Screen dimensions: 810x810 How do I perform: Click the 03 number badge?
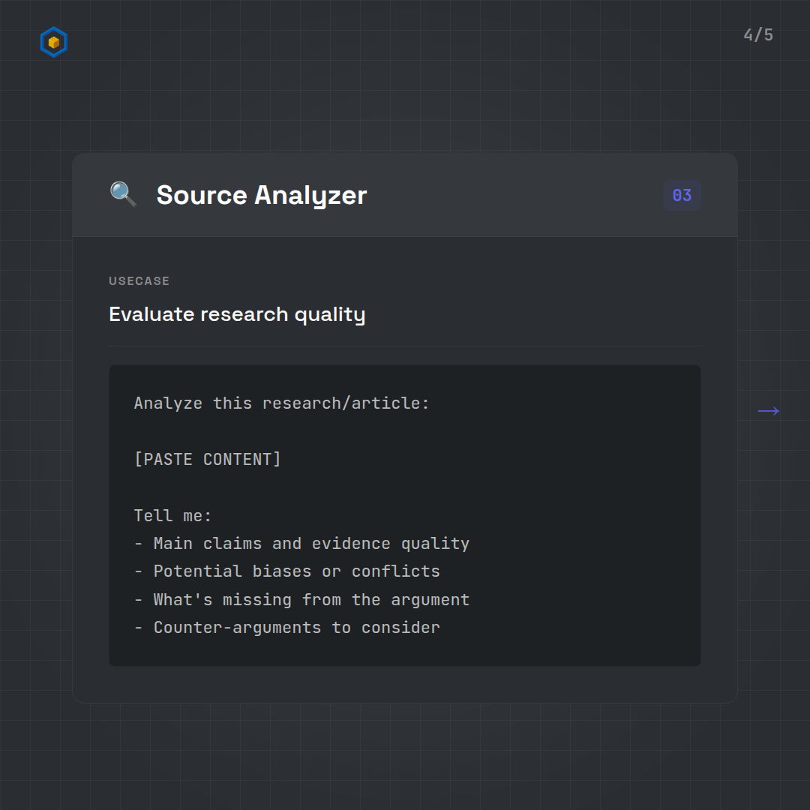[x=682, y=196]
